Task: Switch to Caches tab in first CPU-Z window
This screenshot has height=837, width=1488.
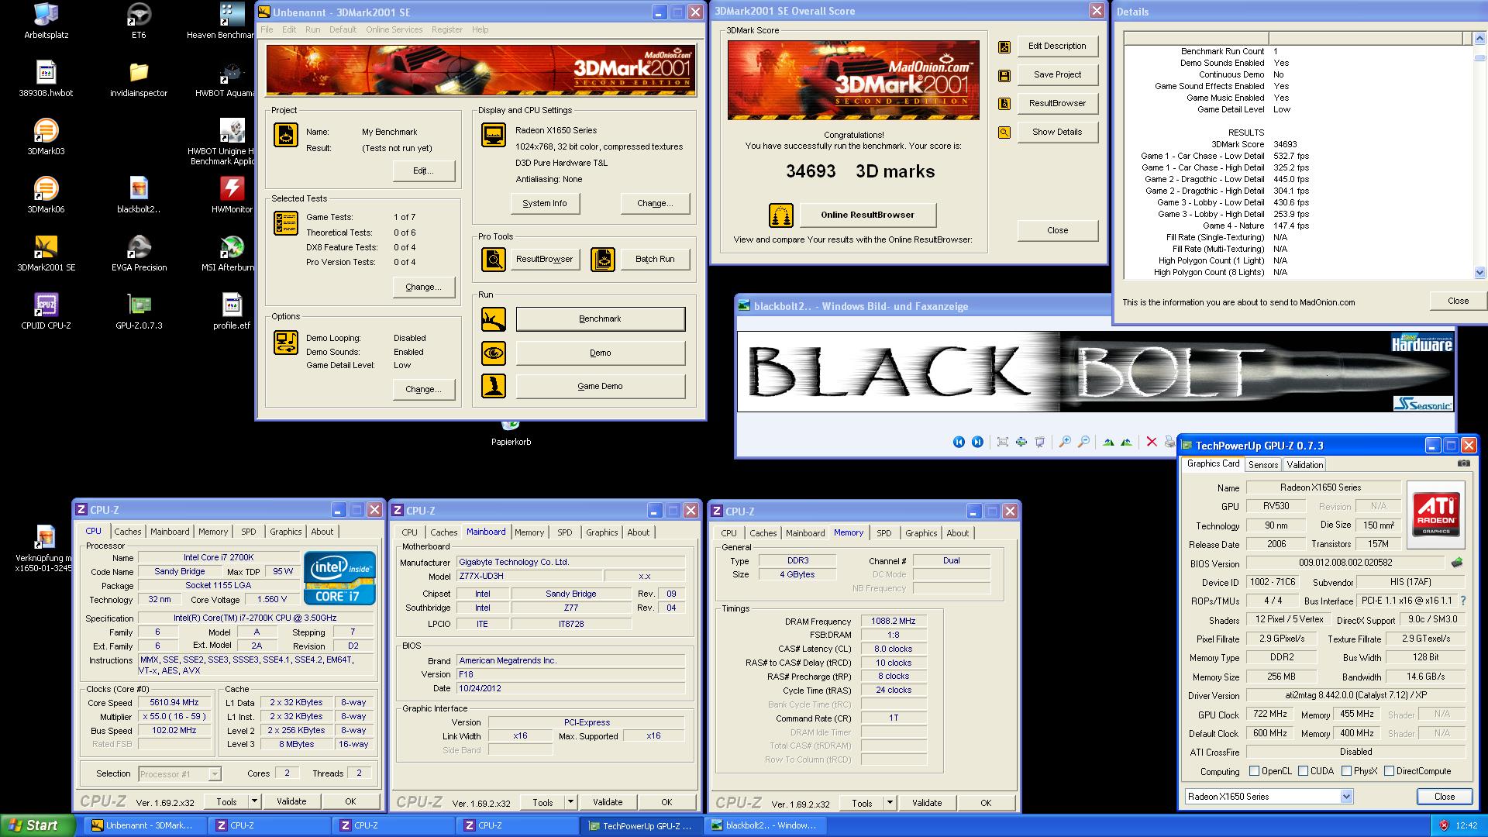Action: [128, 532]
